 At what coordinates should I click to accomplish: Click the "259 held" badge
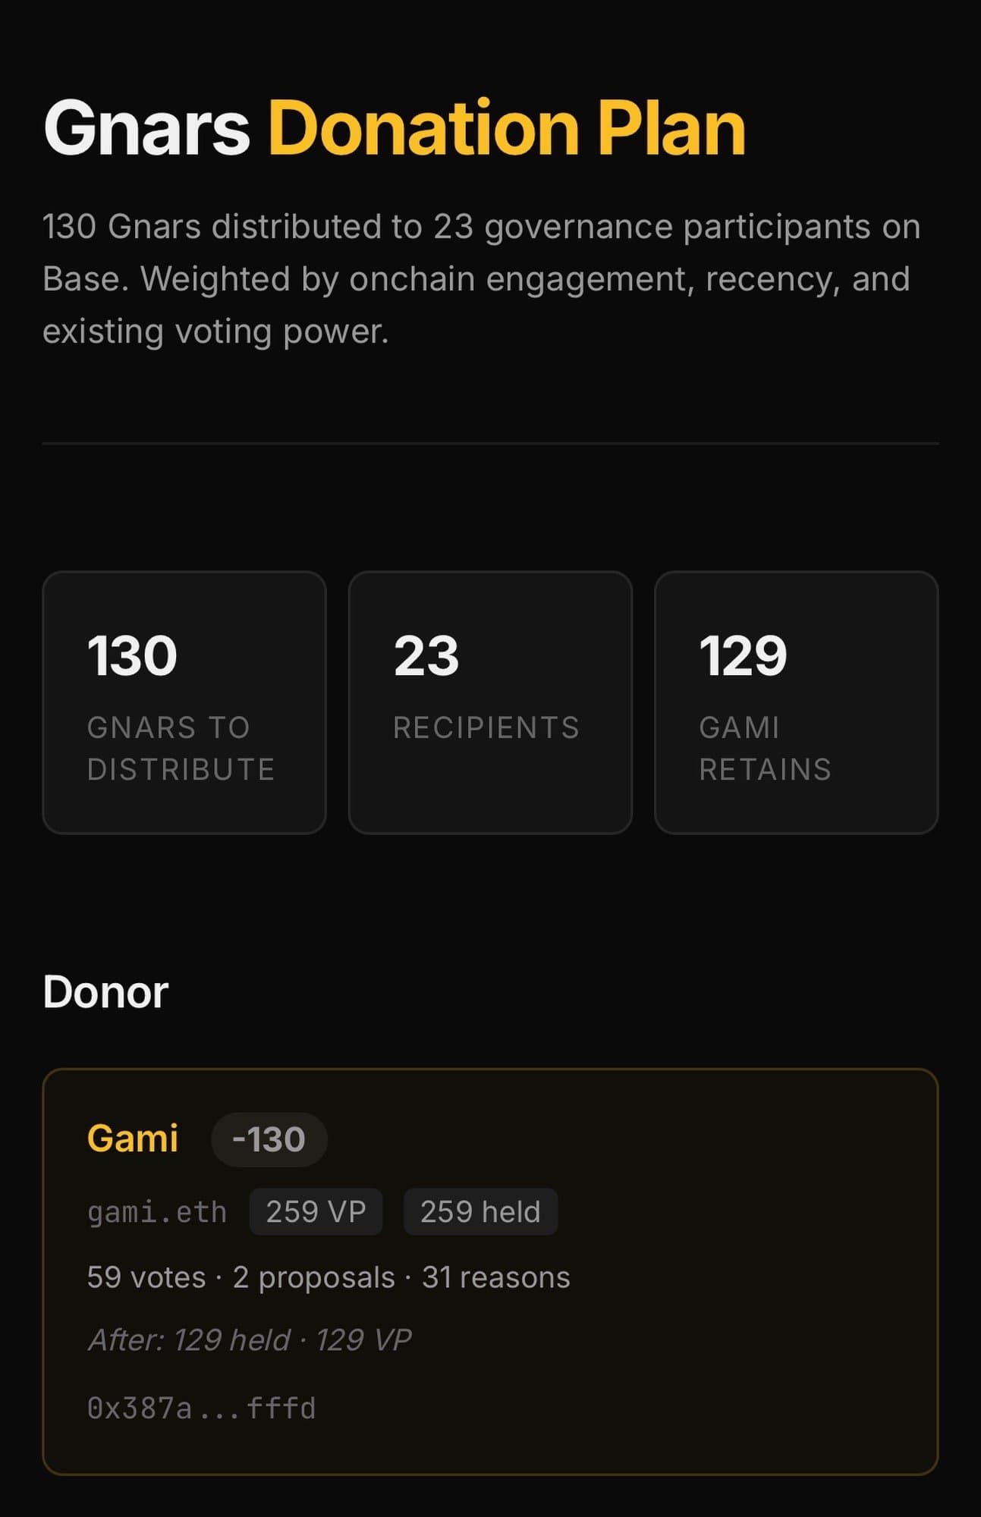[x=480, y=1211]
